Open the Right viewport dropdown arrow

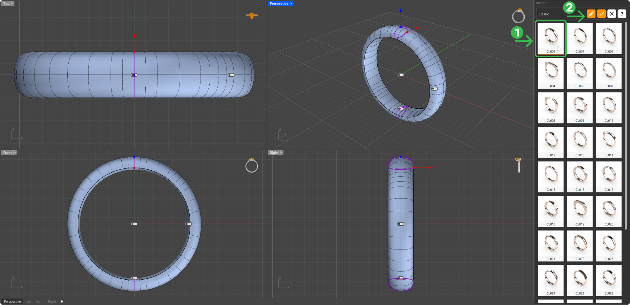coord(282,153)
